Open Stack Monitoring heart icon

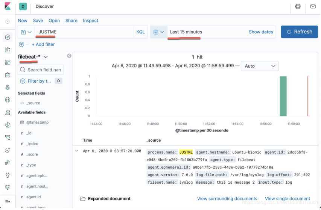[8, 187]
